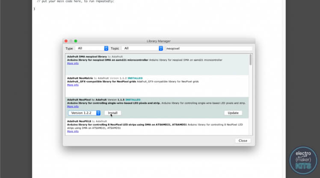The image size is (320, 178).
Task: Click the Type label
Action: coord(69,49)
